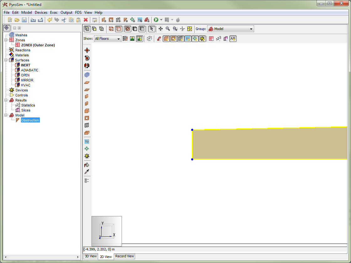Image resolution: width=351 pixels, height=263 pixels.
Task: Toggle show obstructions light-bulb button
Action: (166, 39)
